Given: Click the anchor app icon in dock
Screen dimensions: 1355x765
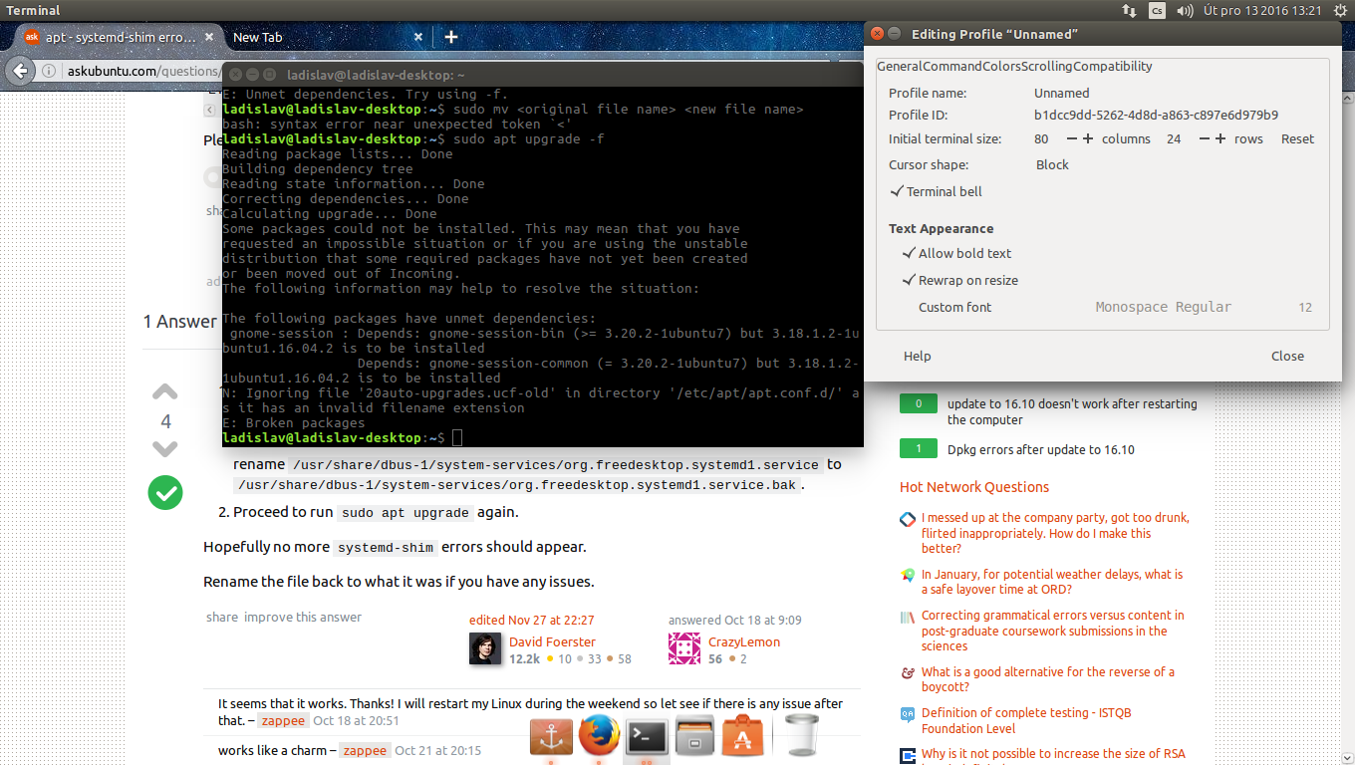Looking at the screenshot, I should point(551,737).
